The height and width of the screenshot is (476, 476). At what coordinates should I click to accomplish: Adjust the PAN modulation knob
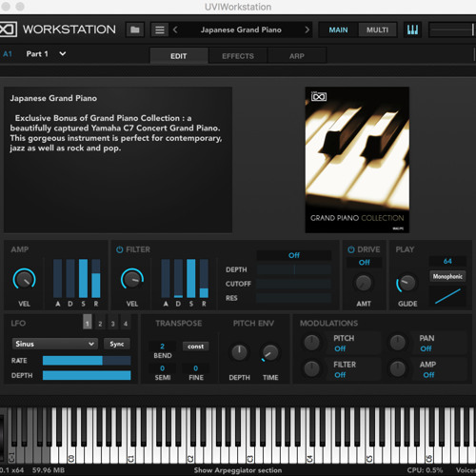(x=398, y=343)
